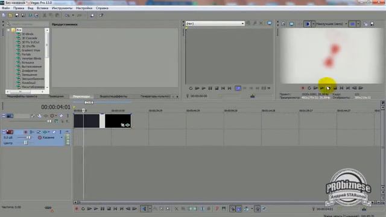386x217 pixels.
Task: Select the 3D Cascade transition
Action: pos(30,38)
